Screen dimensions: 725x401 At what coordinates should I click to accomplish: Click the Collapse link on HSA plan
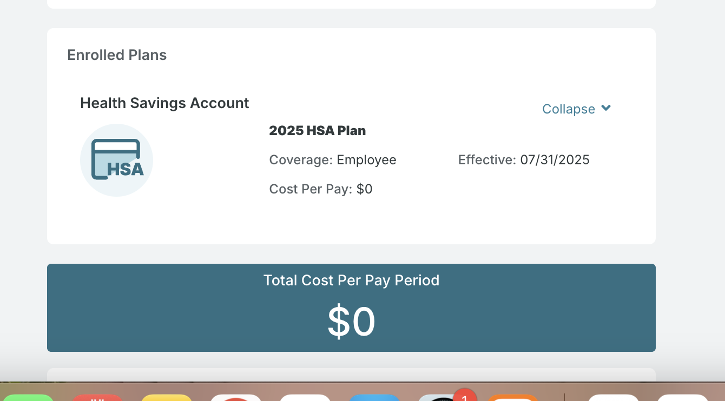[x=569, y=109]
